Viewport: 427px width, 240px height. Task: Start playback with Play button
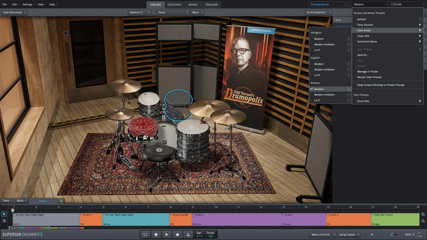click(x=167, y=234)
